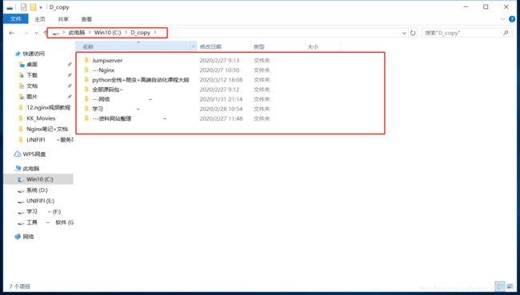This screenshot has height=295, width=520.
Task: Unpin 下载 using its pin icon
Action: click(70, 75)
